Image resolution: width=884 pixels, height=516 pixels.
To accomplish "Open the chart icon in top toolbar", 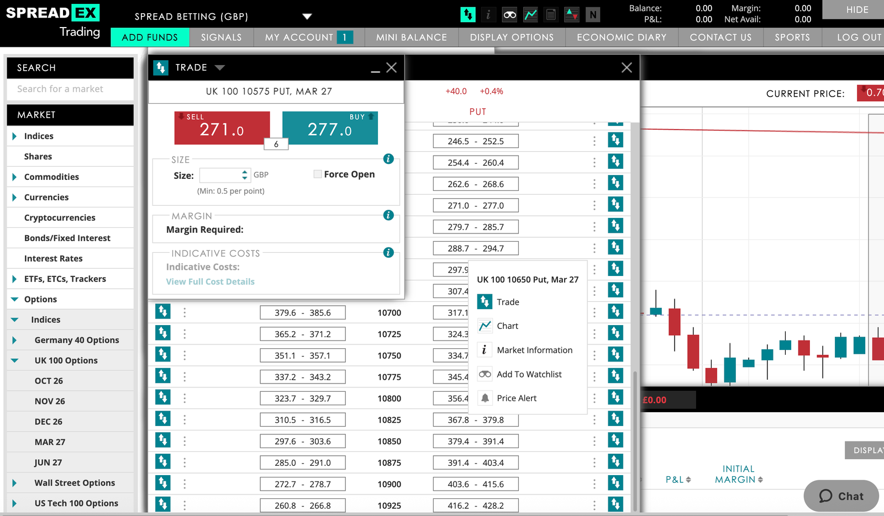I will pyautogui.click(x=530, y=15).
